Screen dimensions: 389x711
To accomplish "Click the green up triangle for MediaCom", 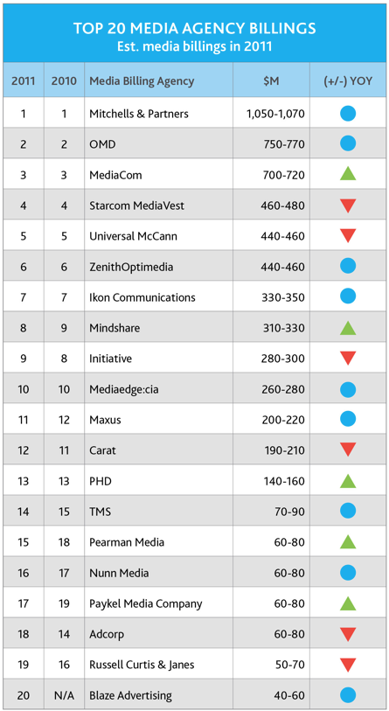I will 348,174.
